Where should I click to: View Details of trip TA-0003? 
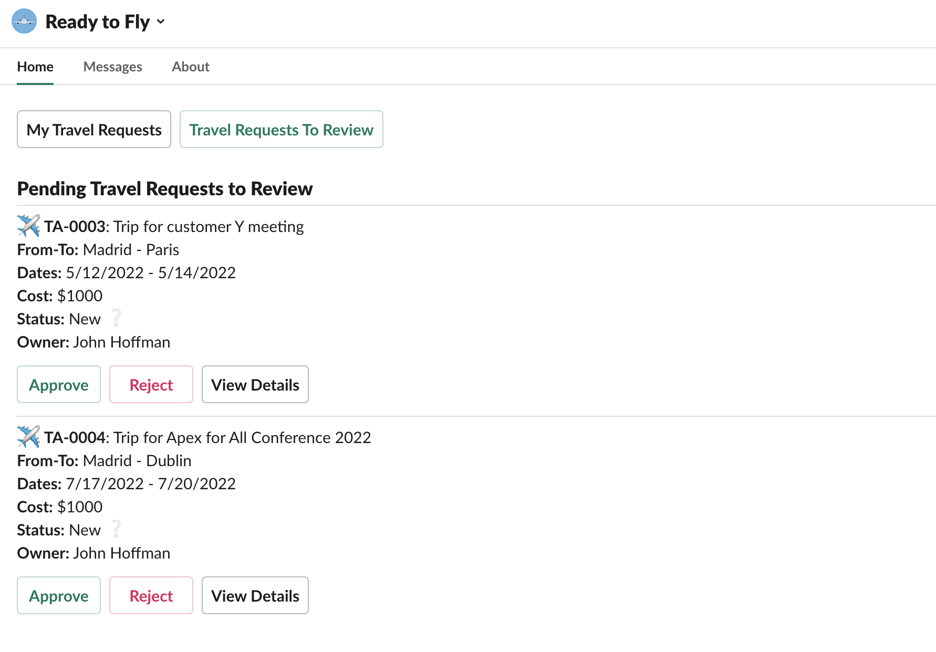pyautogui.click(x=255, y=384)
